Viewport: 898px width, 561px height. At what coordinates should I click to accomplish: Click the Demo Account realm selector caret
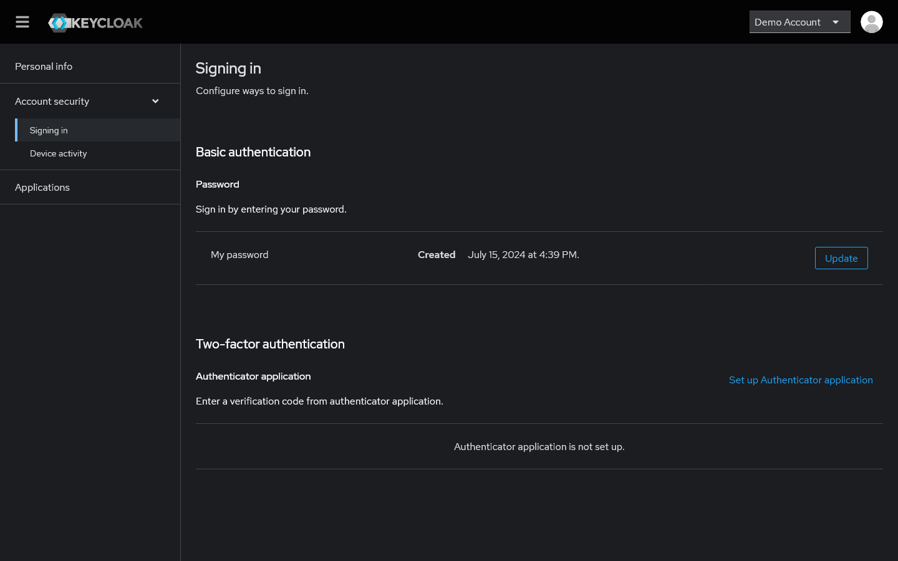tap(836, 22)
